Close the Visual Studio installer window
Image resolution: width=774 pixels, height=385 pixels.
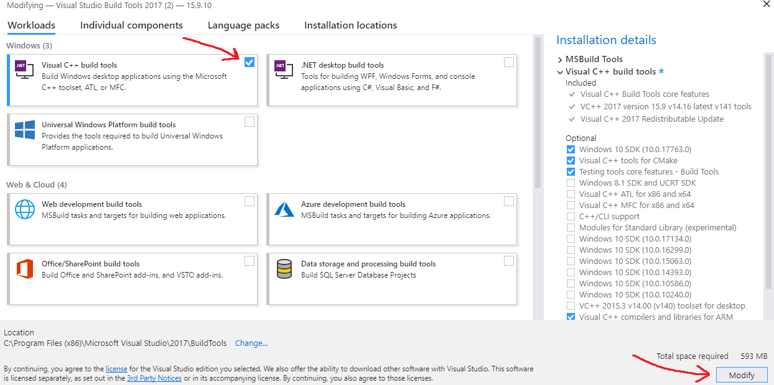pos(766,4)
